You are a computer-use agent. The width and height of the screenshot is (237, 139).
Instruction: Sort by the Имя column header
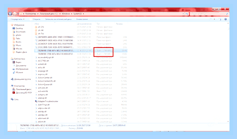pos(37,24)
